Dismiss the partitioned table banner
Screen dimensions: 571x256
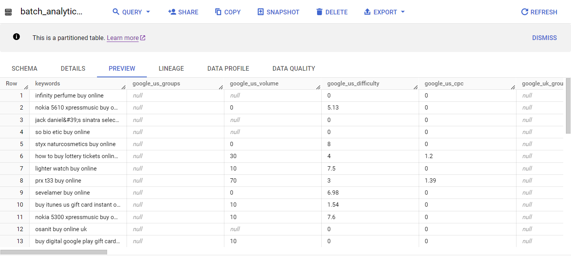point(544,37)
